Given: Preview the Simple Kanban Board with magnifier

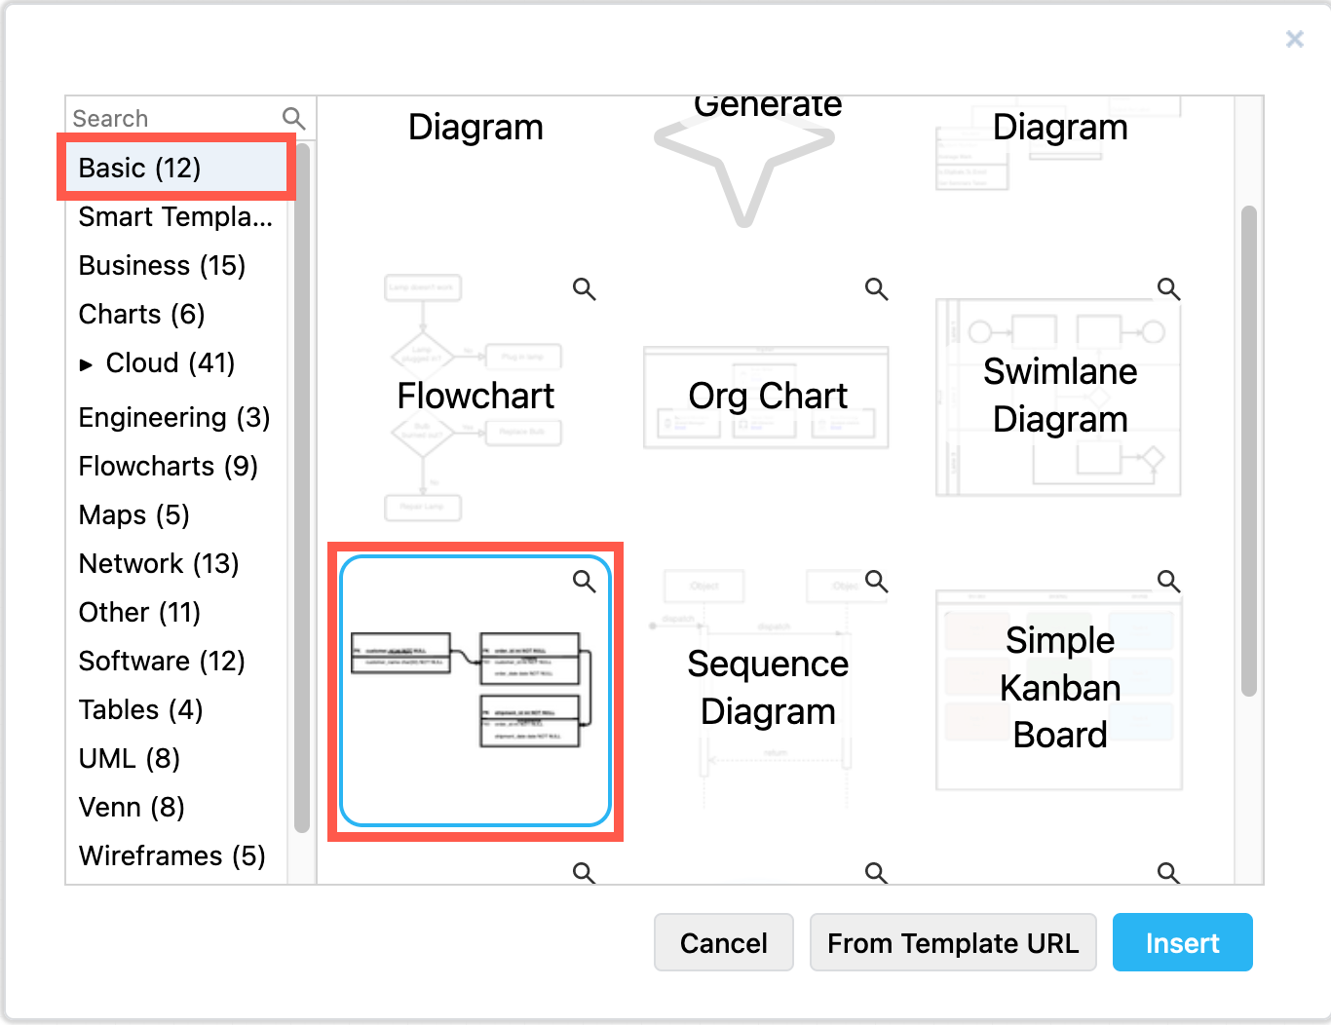Looking at the screenshot, I should point(1167,581).
